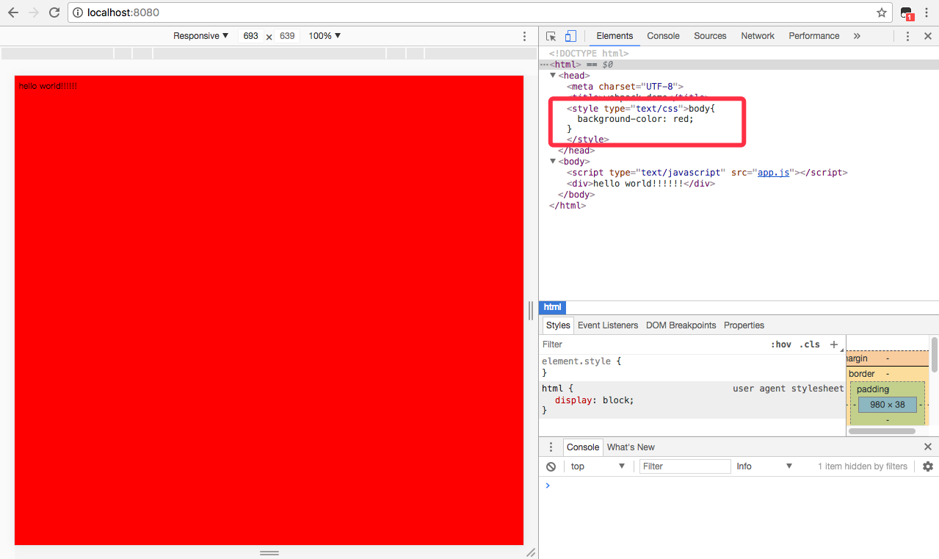This screenshot has width=939, height=559.
Task: Add a new style rule with plus
Action: click(x=834, y=345)
